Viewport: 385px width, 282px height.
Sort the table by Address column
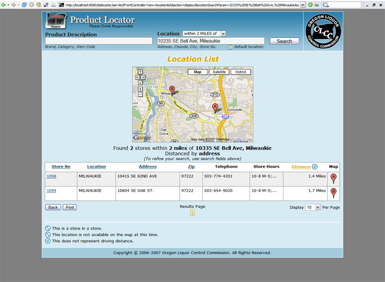(x=148, y=167)
